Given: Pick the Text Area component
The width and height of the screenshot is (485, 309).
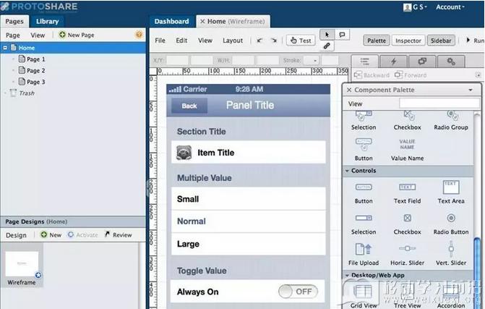Looking at the screenshot, I should 451,192.
